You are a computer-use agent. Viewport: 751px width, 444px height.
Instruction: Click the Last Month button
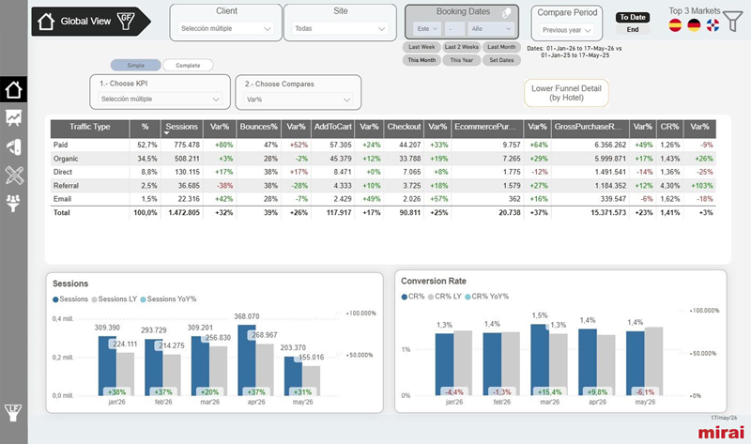tap(501, 47)
